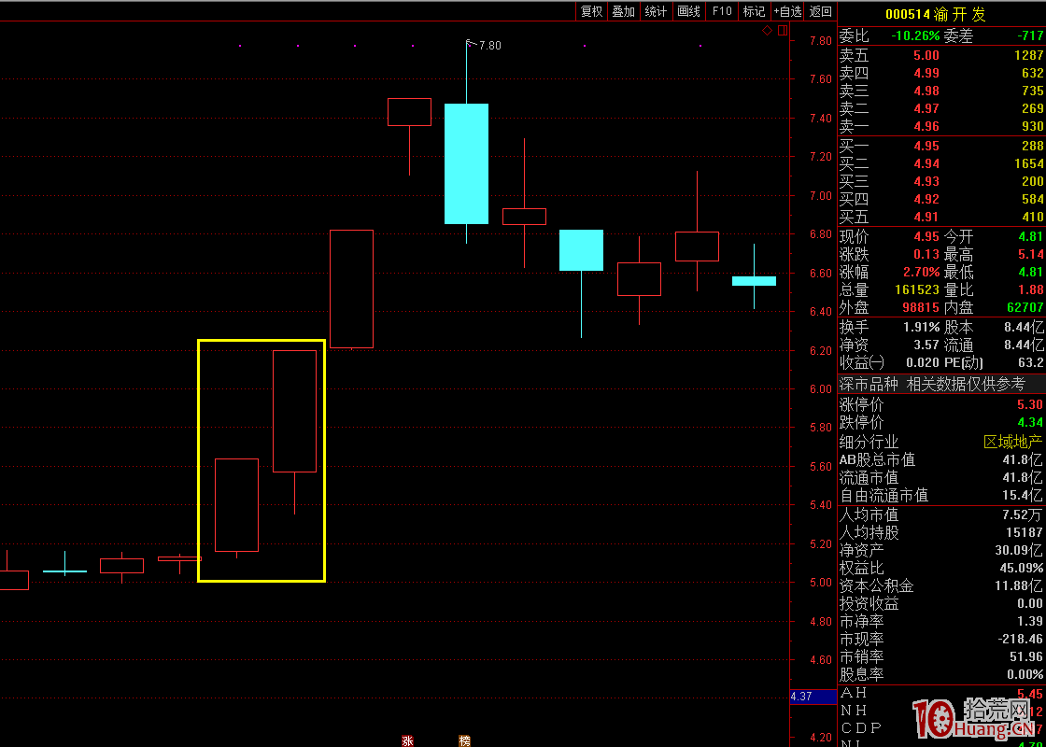Click the AB股总市值 row
This screenshot has height=747, width=1046.
pyautogui.click(x=941, y=459)
